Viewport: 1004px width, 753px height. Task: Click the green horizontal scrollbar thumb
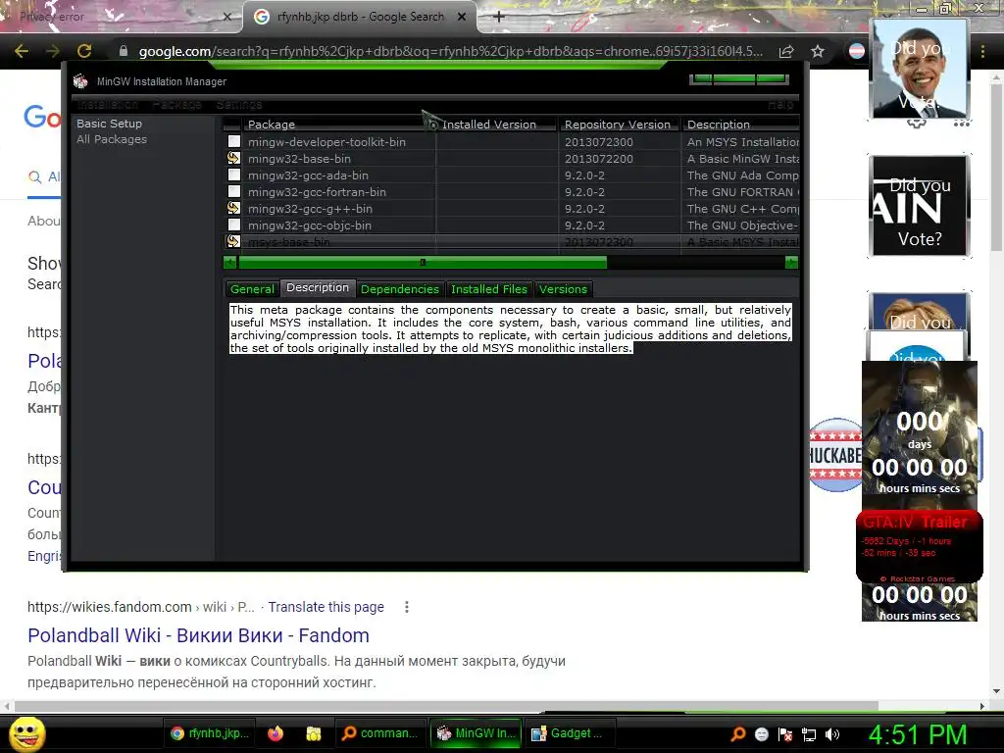coord(422,263)
